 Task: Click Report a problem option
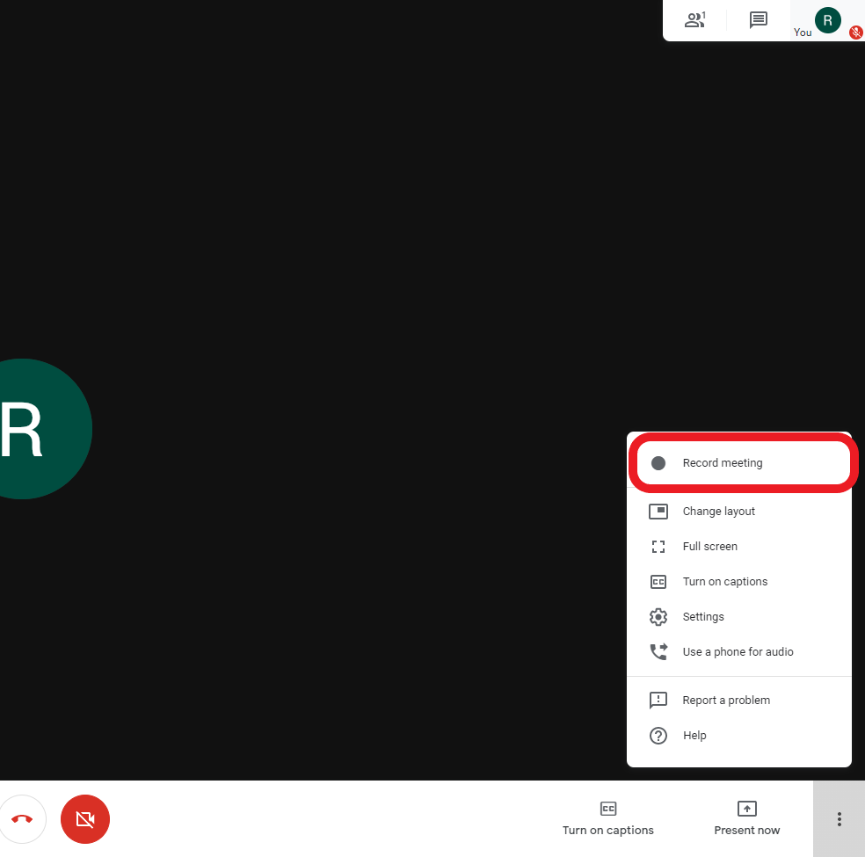pos(726,701)
